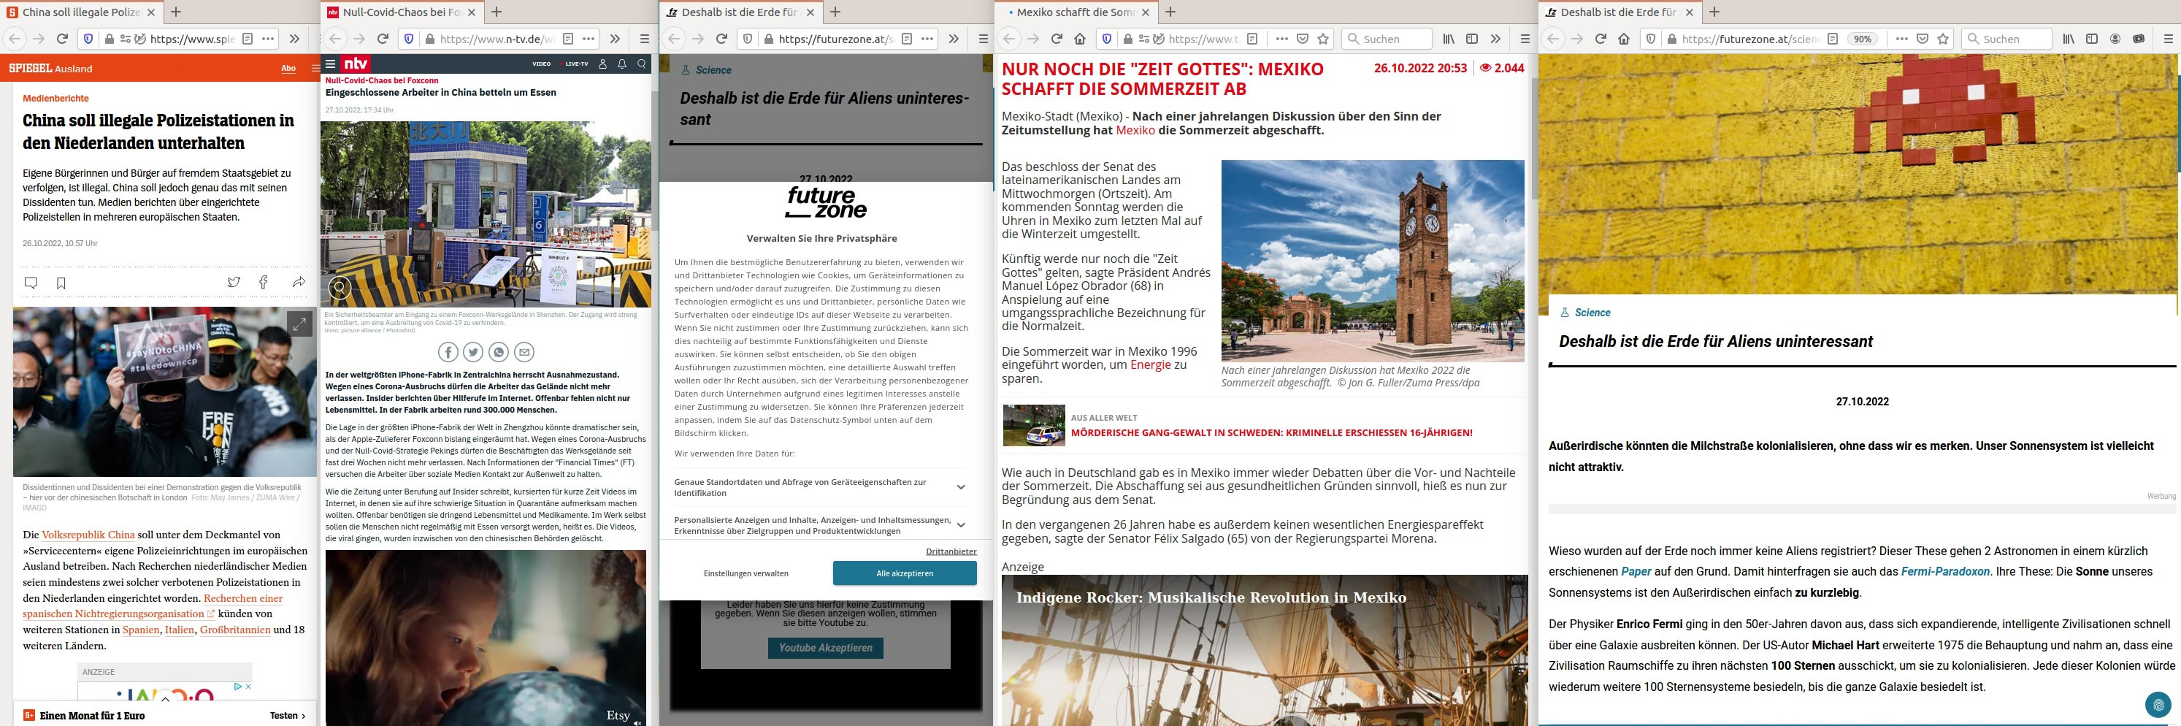Open page actions dots in ntv address bar
Viewport: 2181px width, 726px height.
click(x=589, y=39)
